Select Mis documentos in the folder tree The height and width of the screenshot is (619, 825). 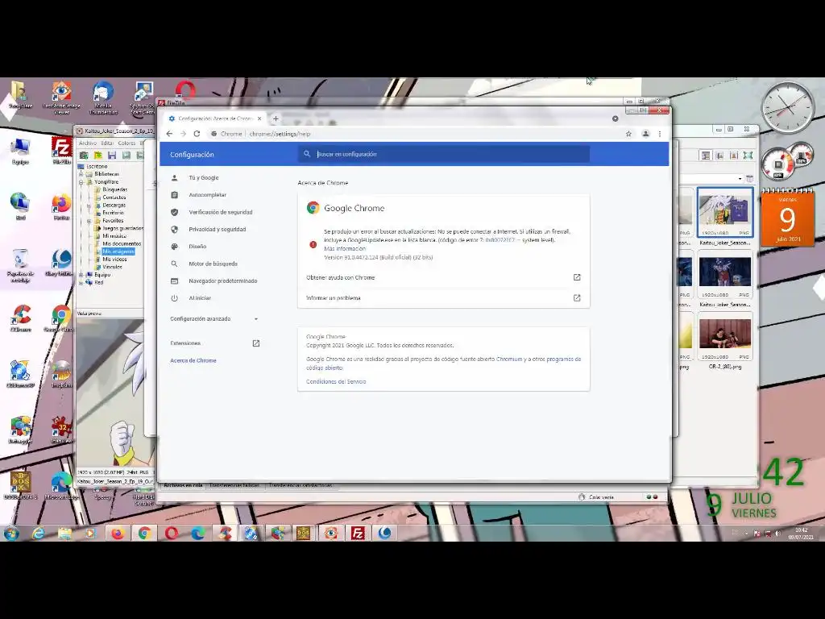tap(122, 243)
